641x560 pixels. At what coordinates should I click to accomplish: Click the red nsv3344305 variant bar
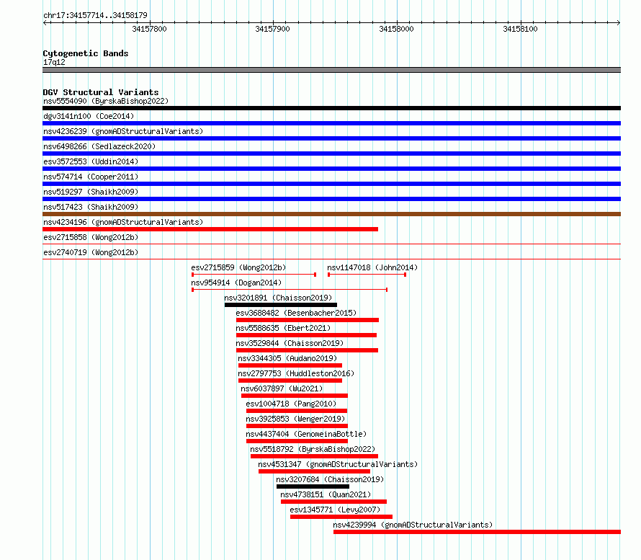[290, 365]
